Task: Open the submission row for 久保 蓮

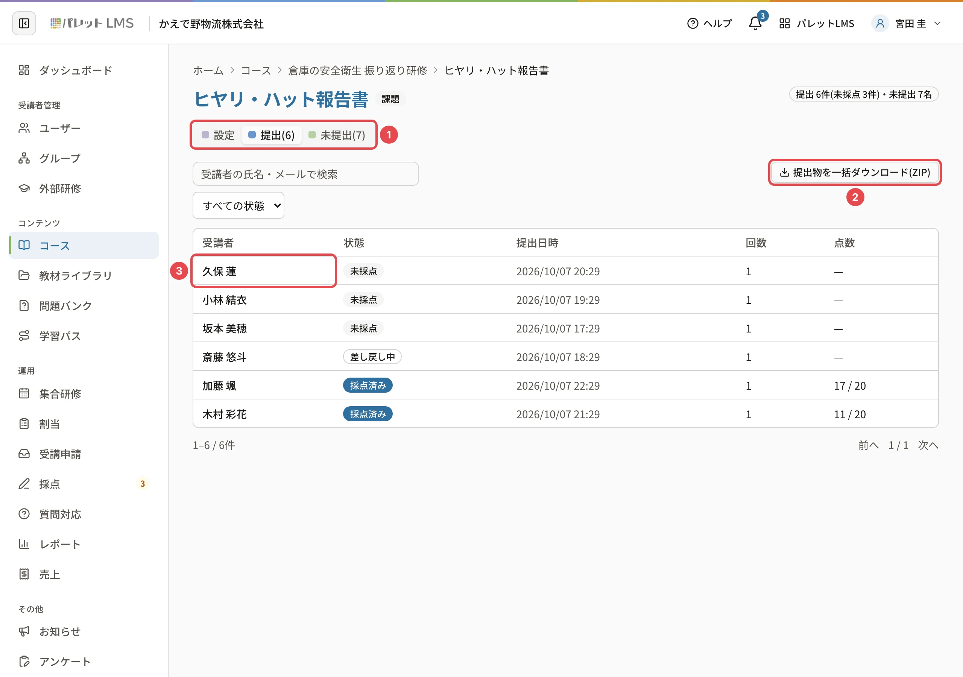Action: (565, 271)
